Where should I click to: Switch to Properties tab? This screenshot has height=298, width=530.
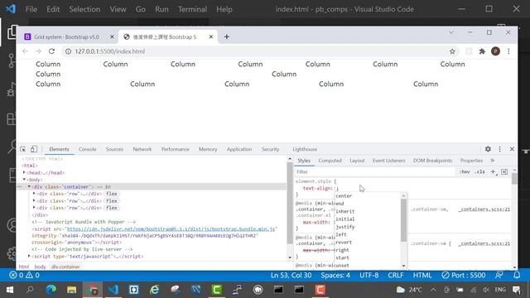[471, 161]
